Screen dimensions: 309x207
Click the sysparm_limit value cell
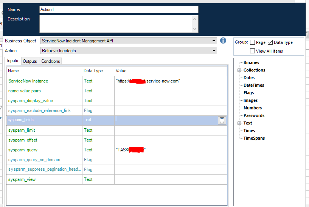(x=171, y=130)
